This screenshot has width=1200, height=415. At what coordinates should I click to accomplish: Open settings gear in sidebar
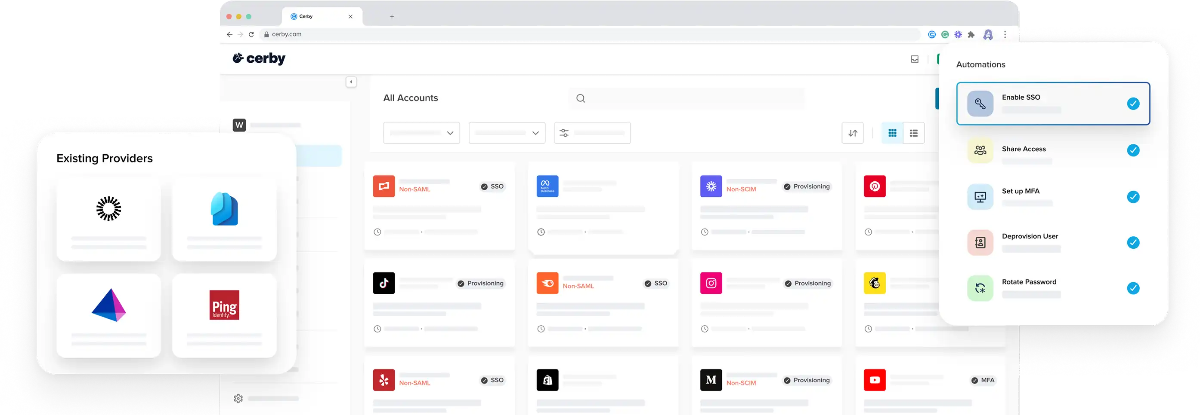238,398
